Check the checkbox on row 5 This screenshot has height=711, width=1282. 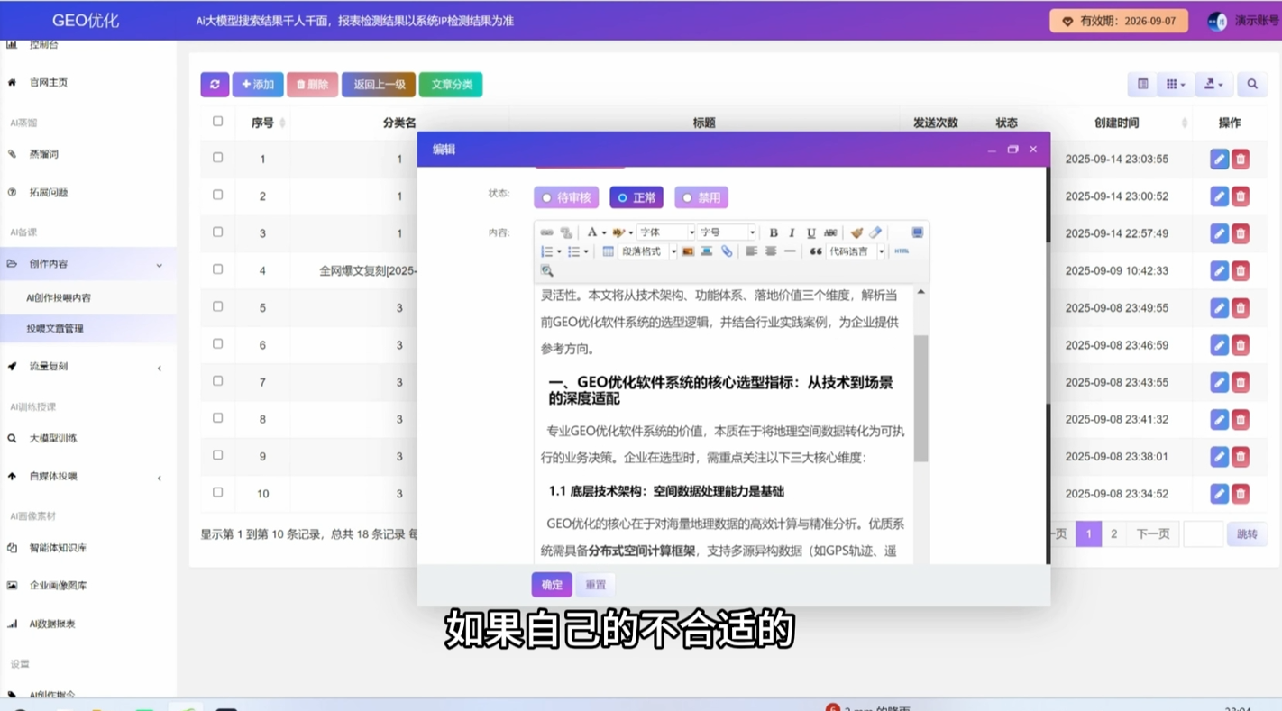pyautogui.click(x=217, y=306)
